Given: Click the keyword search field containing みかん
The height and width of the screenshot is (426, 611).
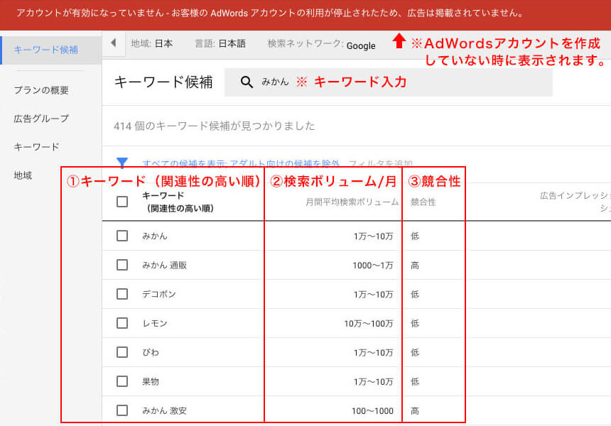Looking at the screenshot, I should (x=388, y=82).
